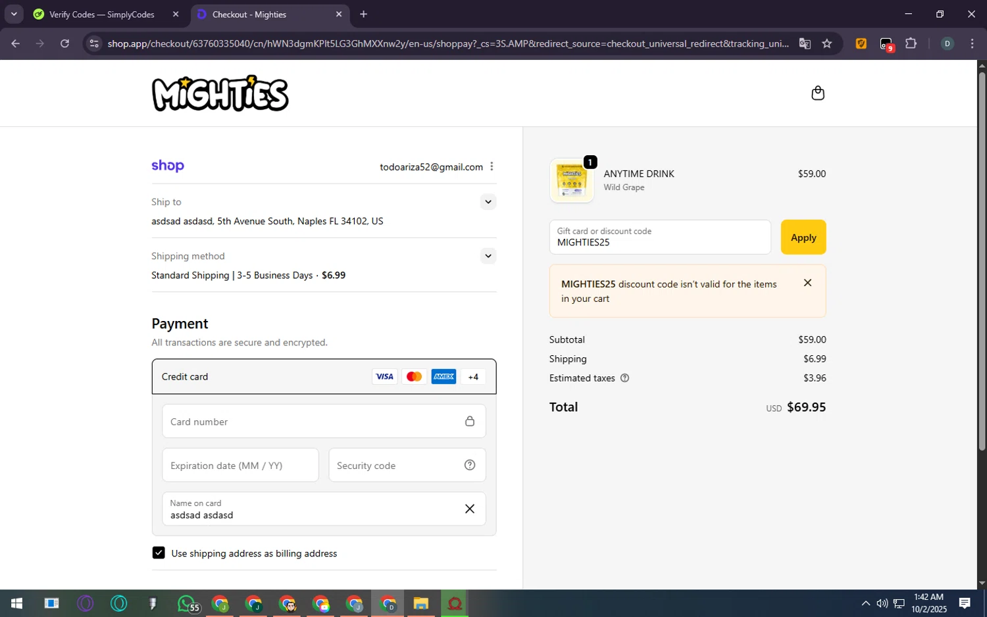Click the card number lock icon
Viewport: 987px width, 617px height.
pyautogui.click(x=470, y=421)
